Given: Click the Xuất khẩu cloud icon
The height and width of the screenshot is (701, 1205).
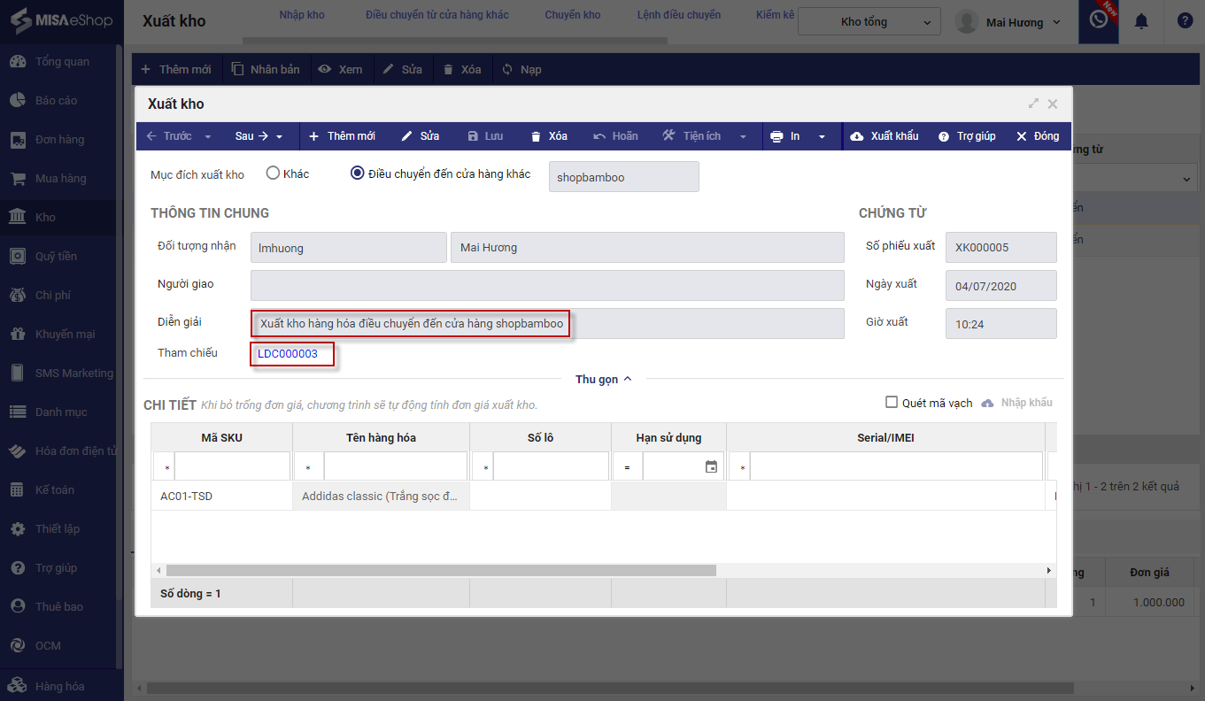Looking at the screenshot, I should [857, 136].
